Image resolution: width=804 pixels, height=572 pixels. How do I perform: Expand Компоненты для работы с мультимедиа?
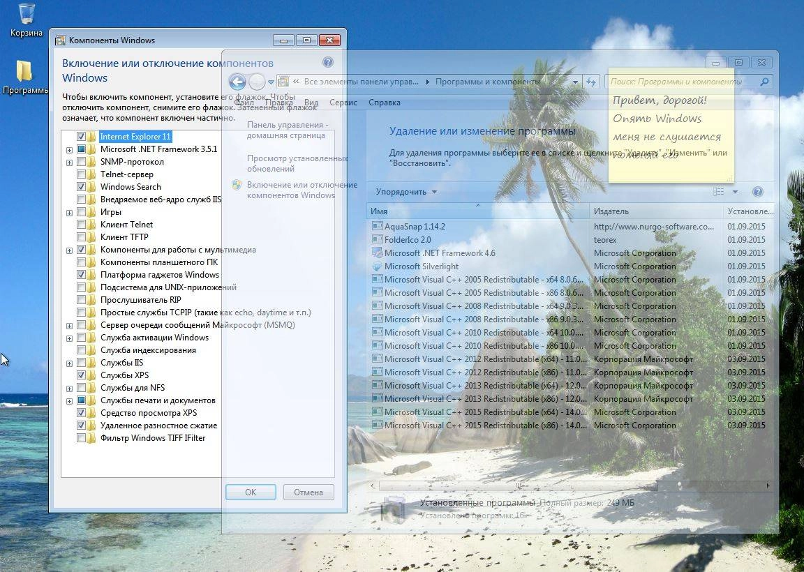pos(69,250)
